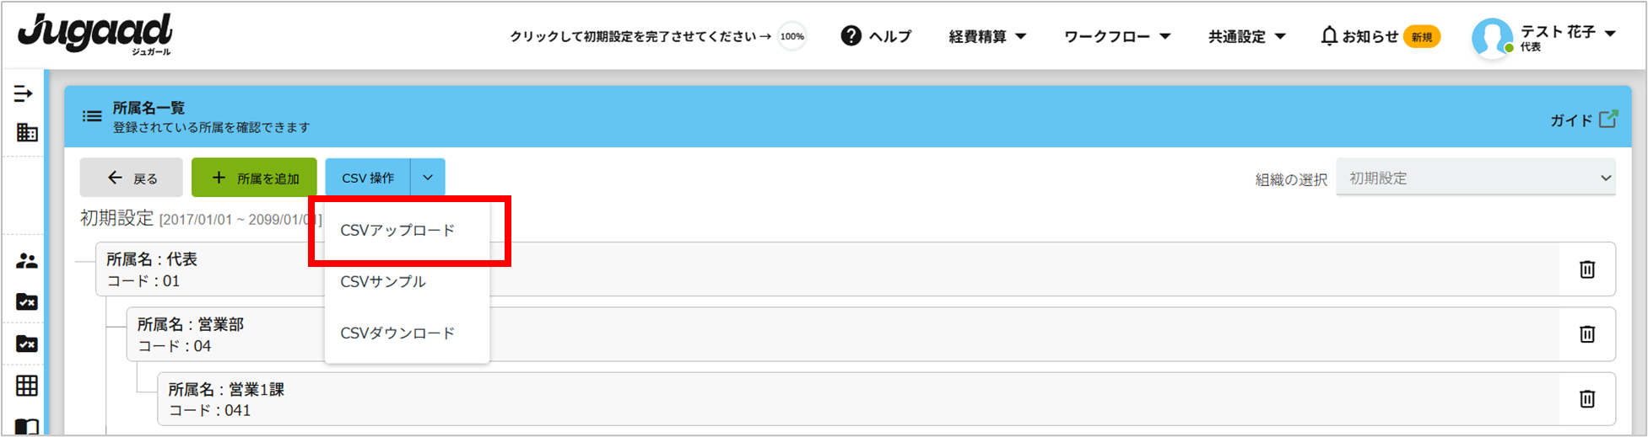The image size is (1648, 437).
Task: Open the ワークフロー dropdown menu
Action: click(x=1117, y=36)
